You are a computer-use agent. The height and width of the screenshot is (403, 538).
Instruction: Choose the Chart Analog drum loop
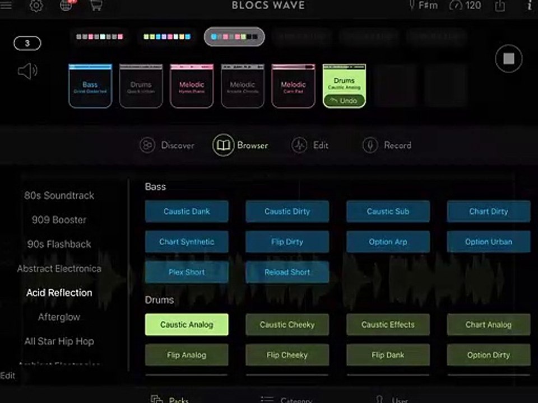[489, 325]
